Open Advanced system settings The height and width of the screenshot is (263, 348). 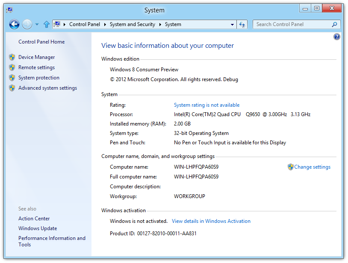pyautogui.click(x=47, y=88)
